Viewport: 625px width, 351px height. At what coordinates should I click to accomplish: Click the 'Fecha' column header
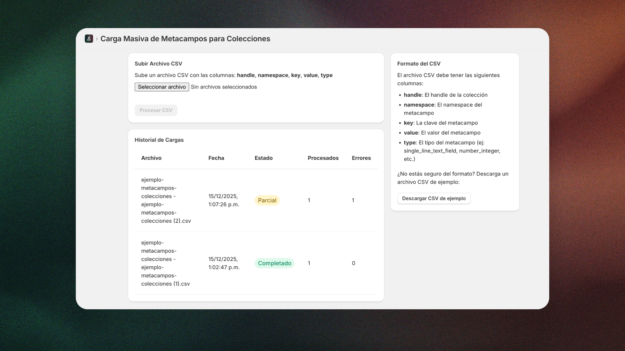[x=216, y=158]
